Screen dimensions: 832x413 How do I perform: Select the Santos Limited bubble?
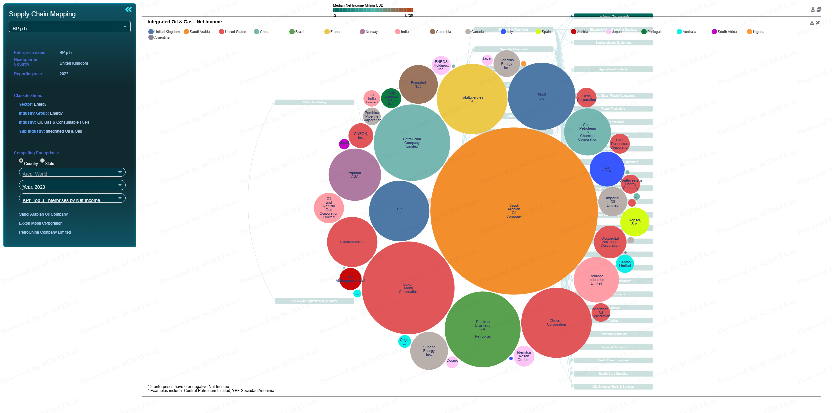click(x=625, y=264)
